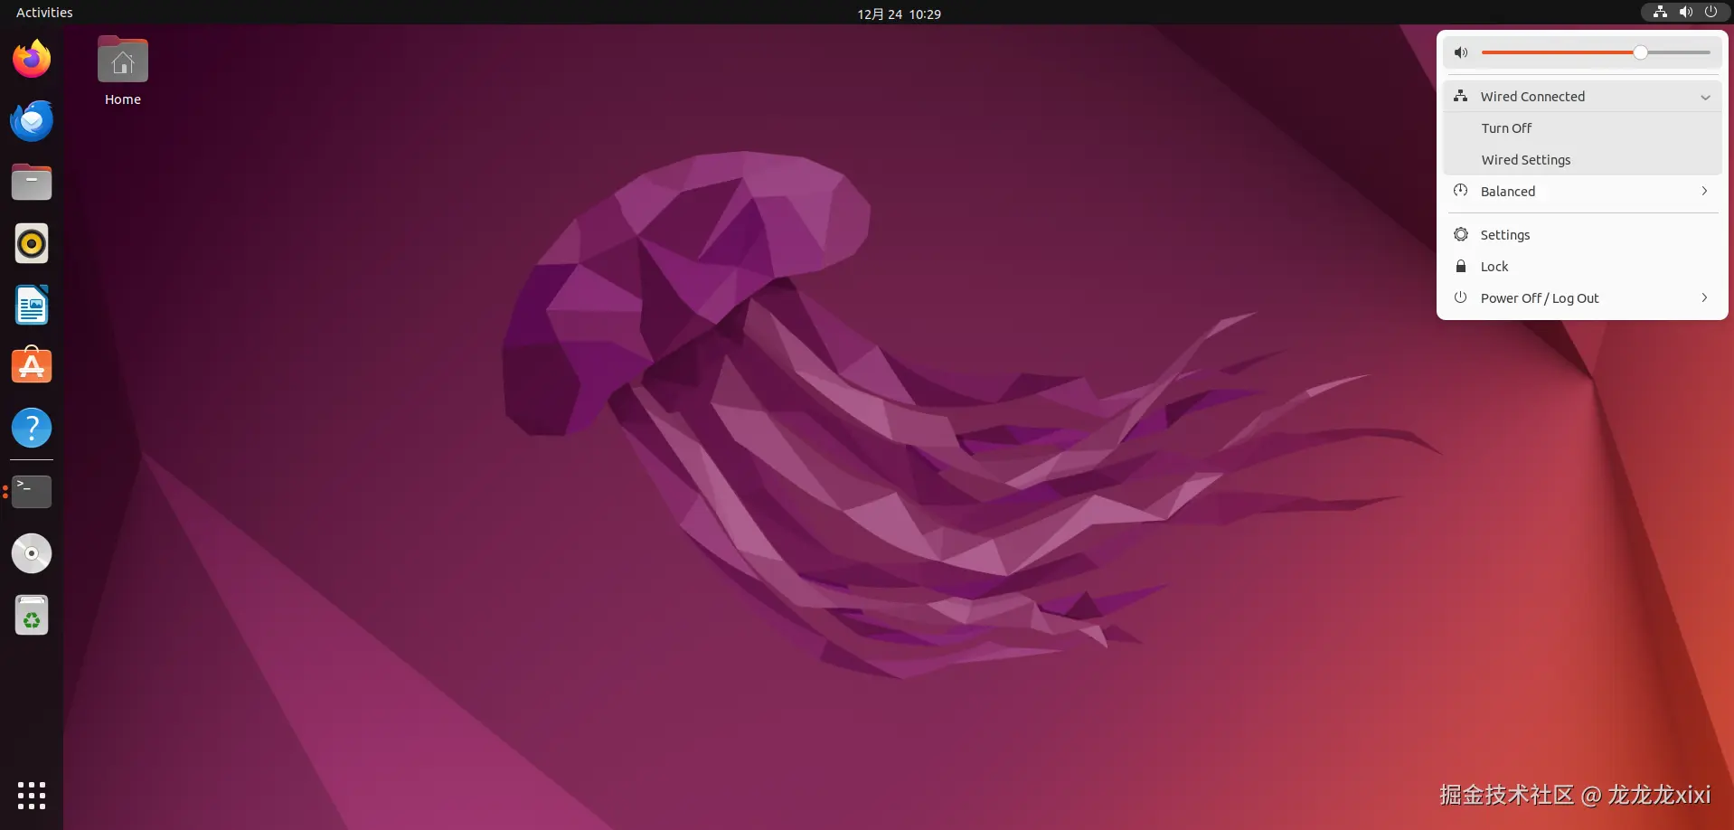This screenshot has height=830, width=1734.
Task: Open Ubuntu Software store
Action: (x=32, y=366)
